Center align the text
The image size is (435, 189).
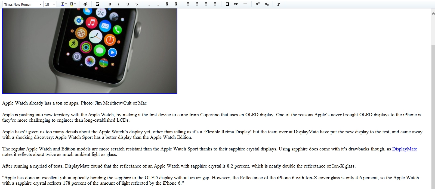[197, 4]
